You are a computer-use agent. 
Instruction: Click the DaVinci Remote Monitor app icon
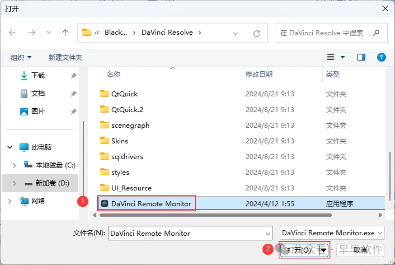click(x=105, y=204)
